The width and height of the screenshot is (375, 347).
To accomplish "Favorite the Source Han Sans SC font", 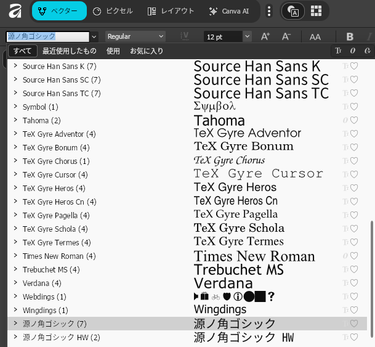I will [x=354, y=80].
